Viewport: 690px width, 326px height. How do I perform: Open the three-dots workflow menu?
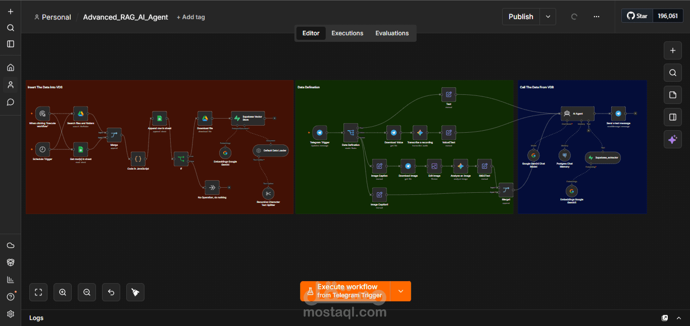coord(597,17)
